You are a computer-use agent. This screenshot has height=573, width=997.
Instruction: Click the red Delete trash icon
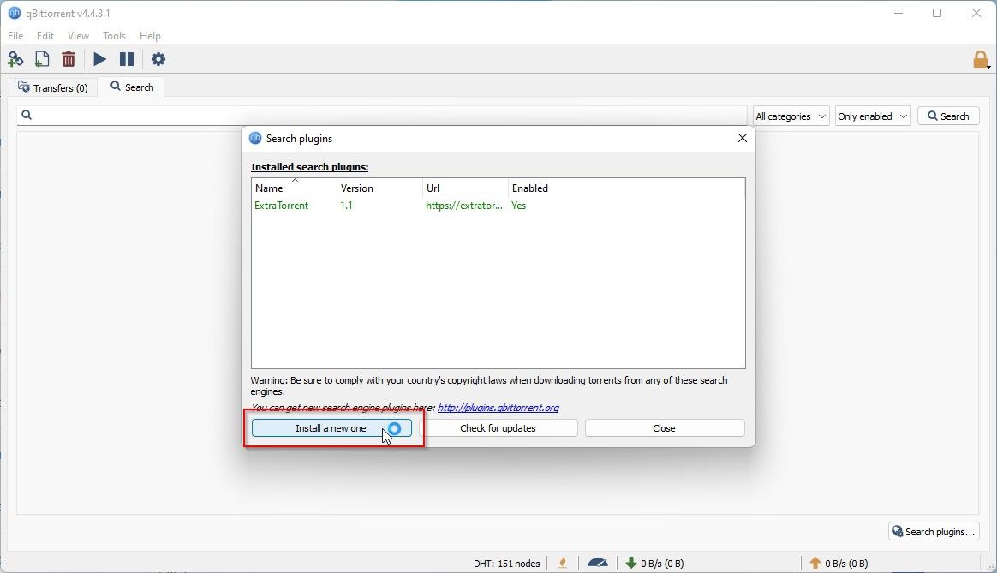pyautogui.click(x=69, y=60)
